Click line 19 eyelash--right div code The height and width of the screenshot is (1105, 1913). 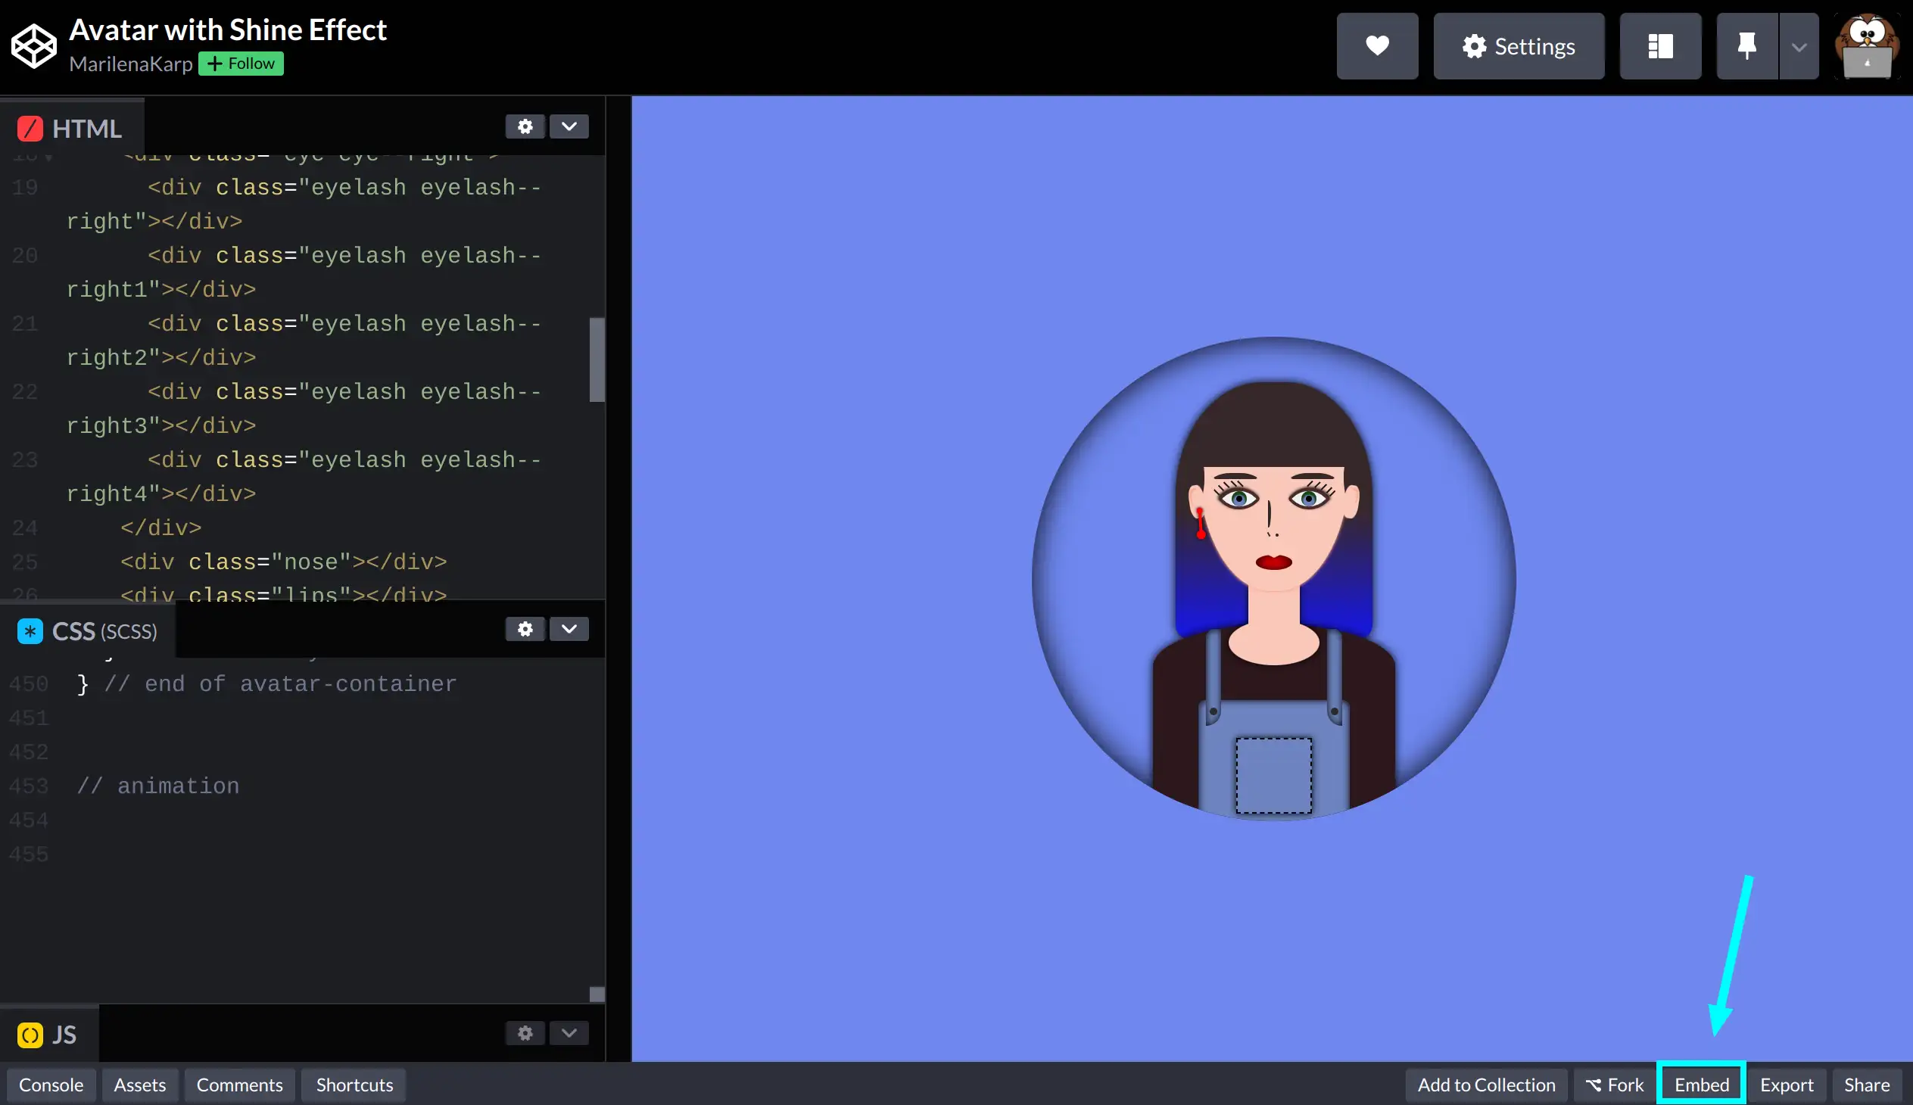(304, 204)
